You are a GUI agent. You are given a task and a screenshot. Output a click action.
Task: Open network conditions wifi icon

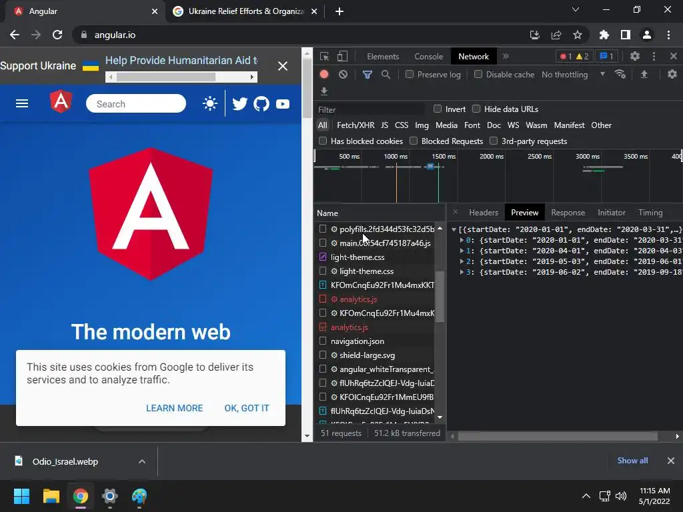pos(620,75)
